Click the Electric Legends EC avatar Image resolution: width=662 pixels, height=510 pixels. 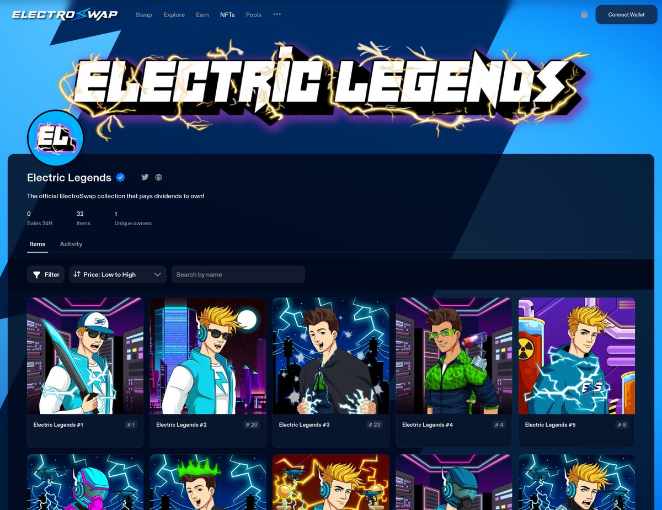pyautogui.click(x=55, y=139)
